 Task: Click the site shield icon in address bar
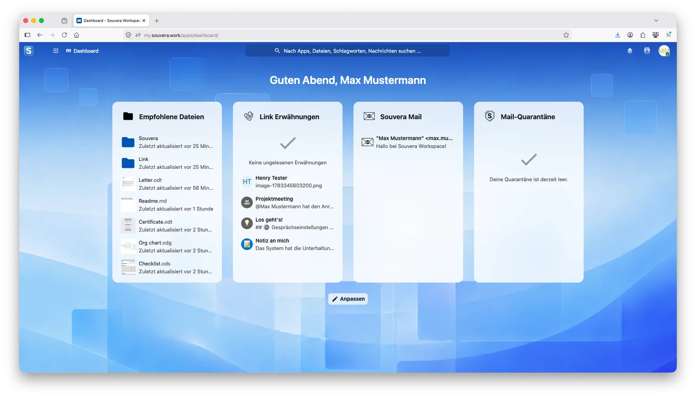[x=128, y=35]
